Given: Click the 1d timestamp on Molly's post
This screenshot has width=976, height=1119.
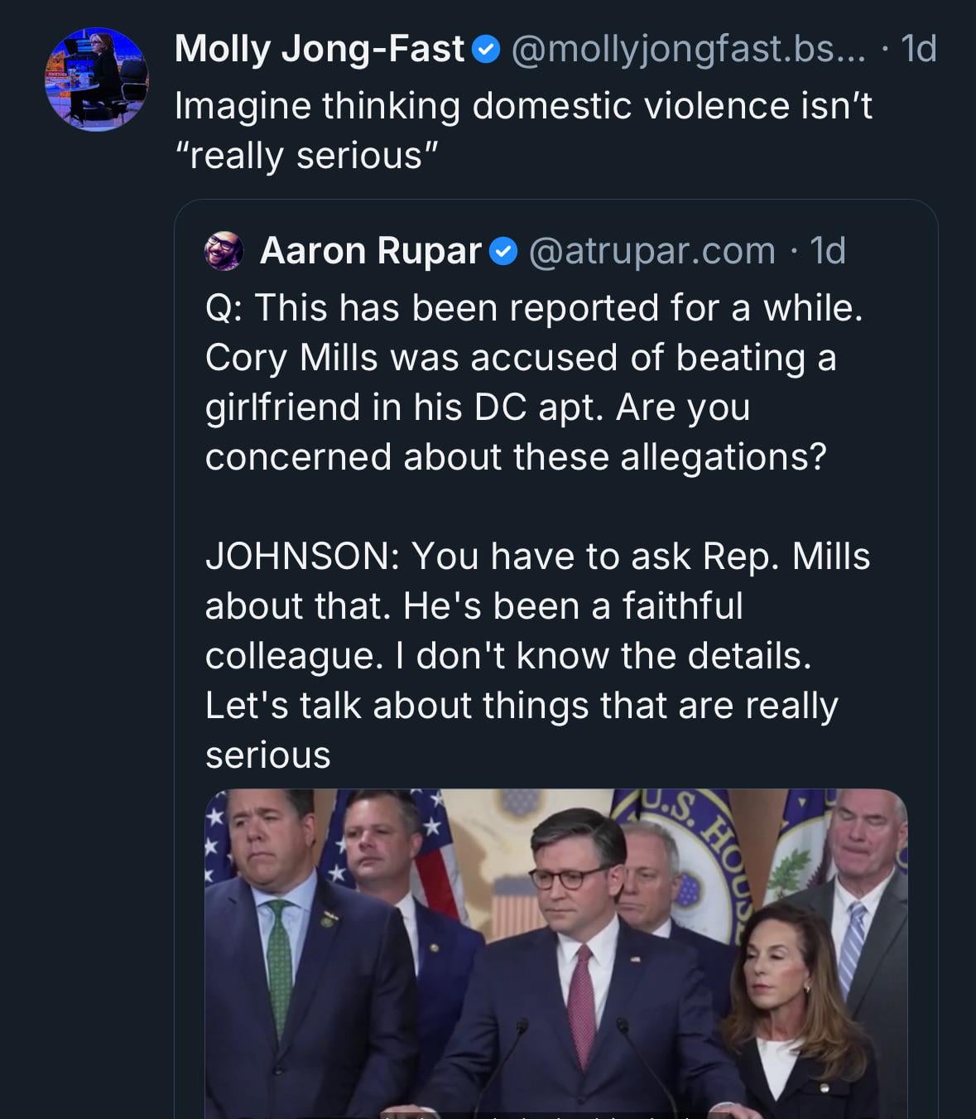Looking at the screenshot, I should (918, 49).
